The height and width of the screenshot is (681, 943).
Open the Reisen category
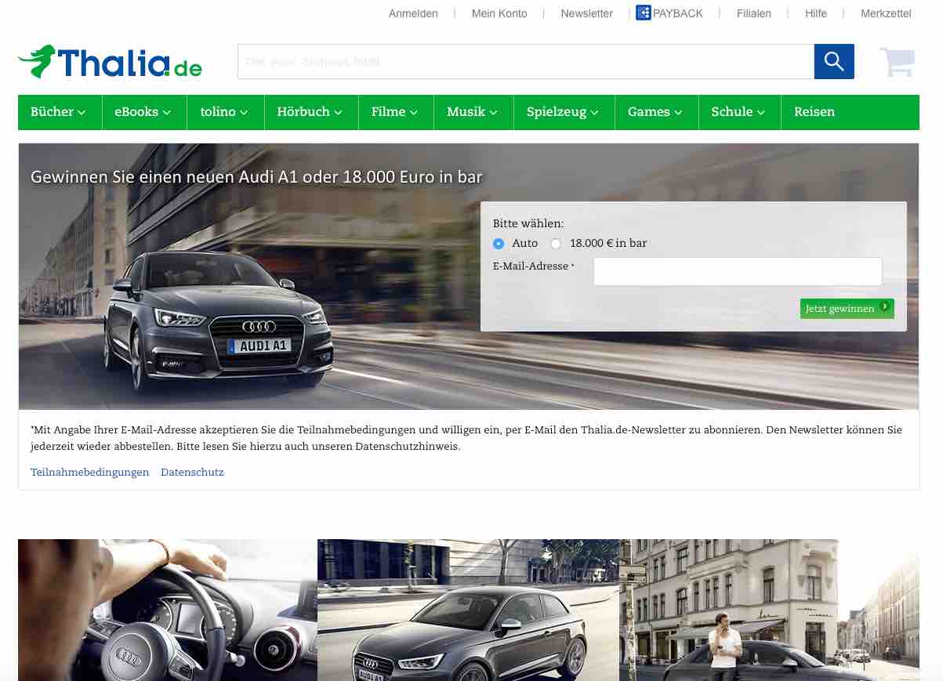click(x=814, y=112)
